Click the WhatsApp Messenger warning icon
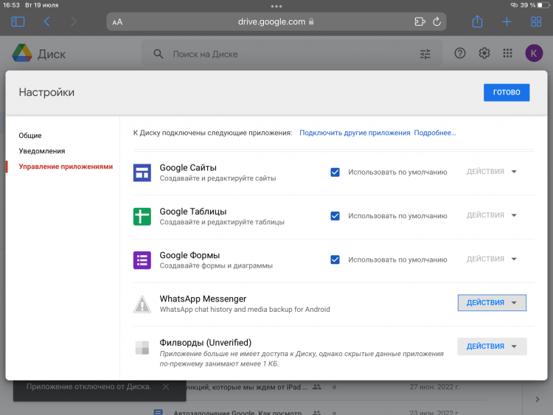The height and width of the screenshot is (415, 553). (x=142, y=304)
